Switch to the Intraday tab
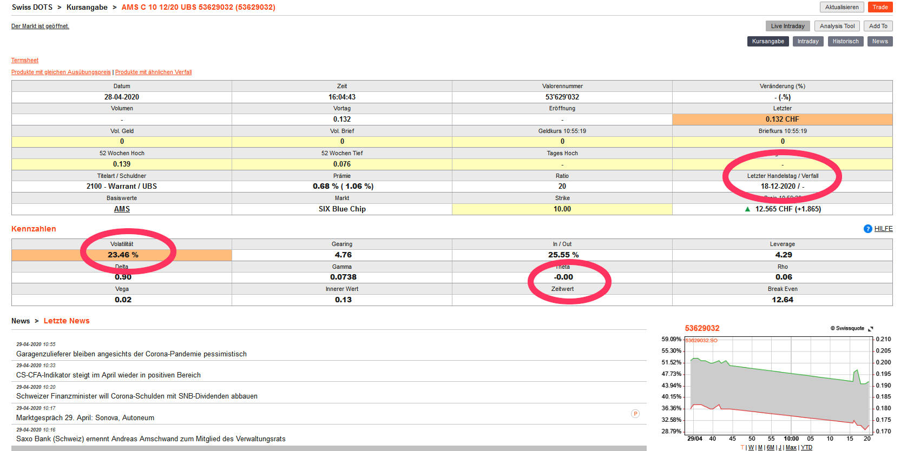Viewport: 907px width, 451px height. pos(808,41)
